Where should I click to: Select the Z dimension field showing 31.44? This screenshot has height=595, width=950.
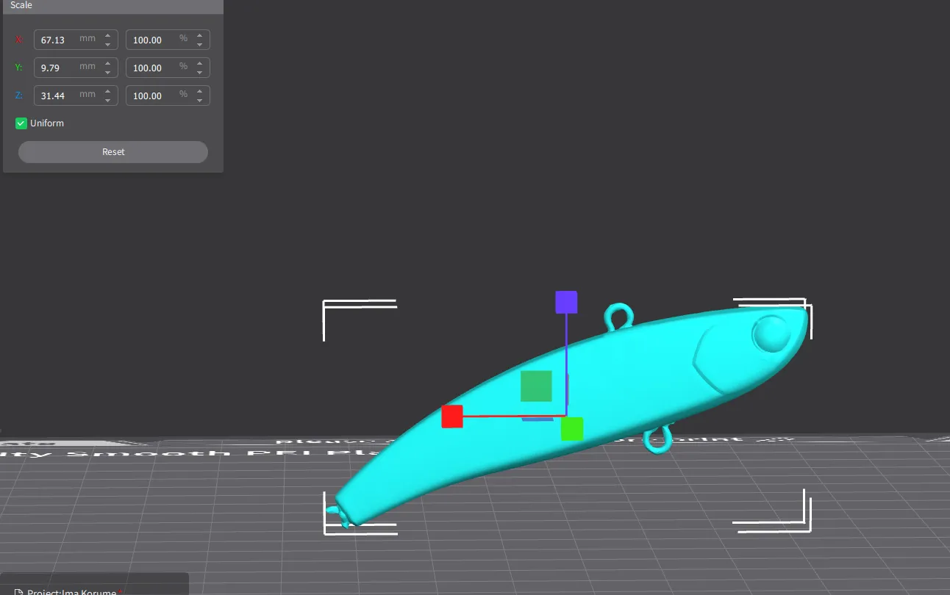(x=59, y=95)
